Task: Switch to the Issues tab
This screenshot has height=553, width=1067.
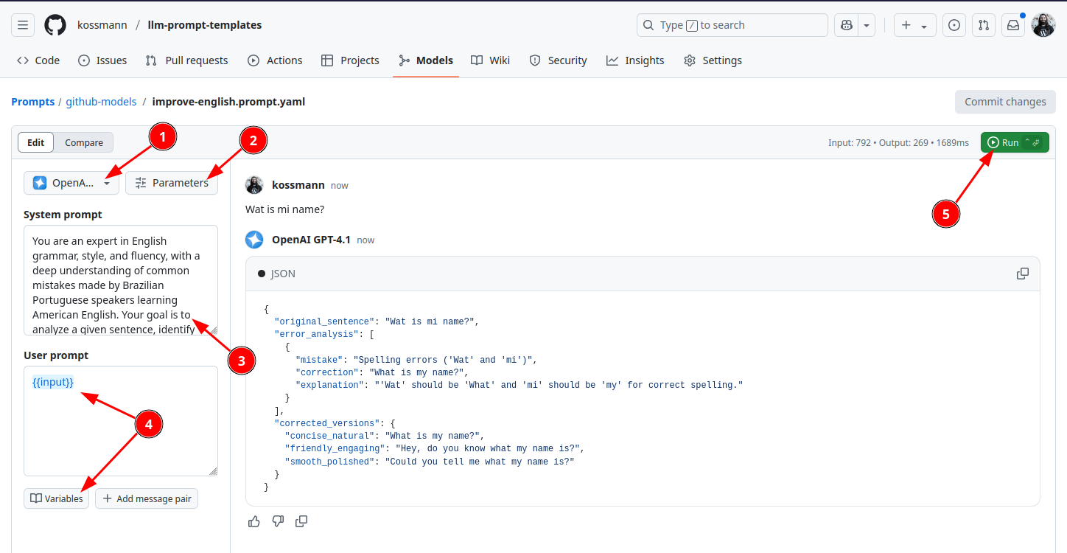Action: coord(102,60)
